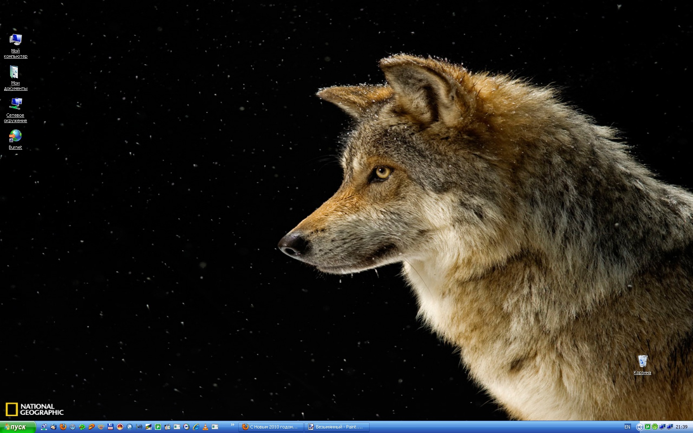Switch to the С Новым 2010 годом Firefox window
Viewport: 693px width, 433px height.
(x=271, y=427)
